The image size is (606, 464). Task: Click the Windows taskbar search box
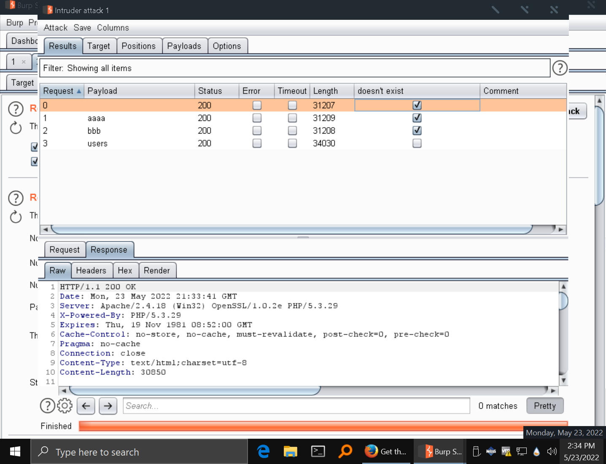[139, 451]
